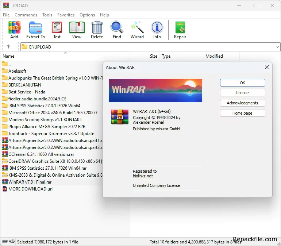
Task: Show archive Info icon
Action: 157,27
